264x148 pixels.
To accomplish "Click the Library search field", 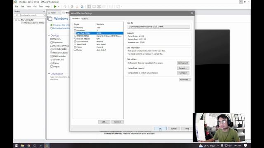I will pos(28,15).
